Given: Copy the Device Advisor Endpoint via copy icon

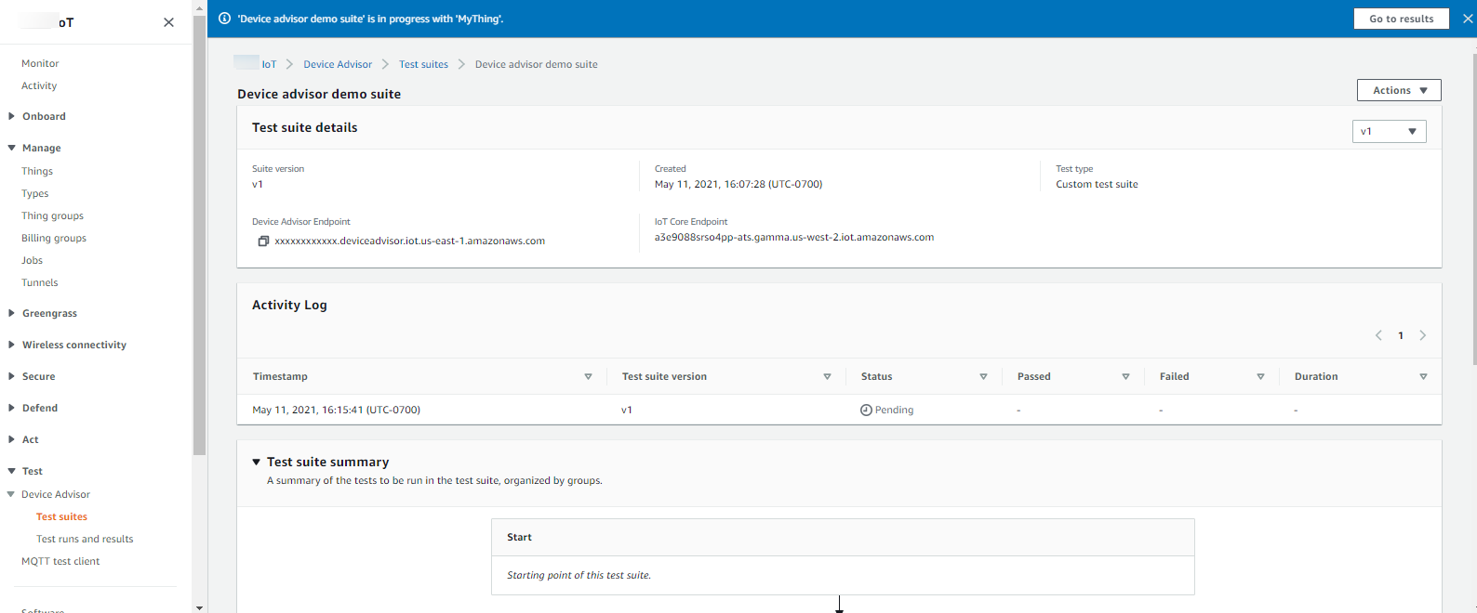Looking at the screenshot, I should 263,241.
